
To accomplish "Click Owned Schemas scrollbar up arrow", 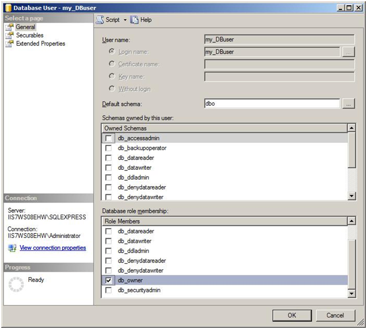I will click(352, 128).
